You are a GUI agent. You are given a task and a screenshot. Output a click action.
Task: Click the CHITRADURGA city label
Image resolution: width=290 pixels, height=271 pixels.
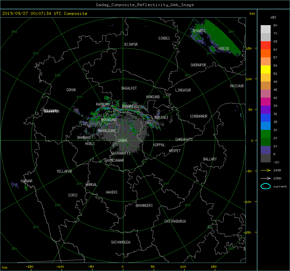pos(175,221)
